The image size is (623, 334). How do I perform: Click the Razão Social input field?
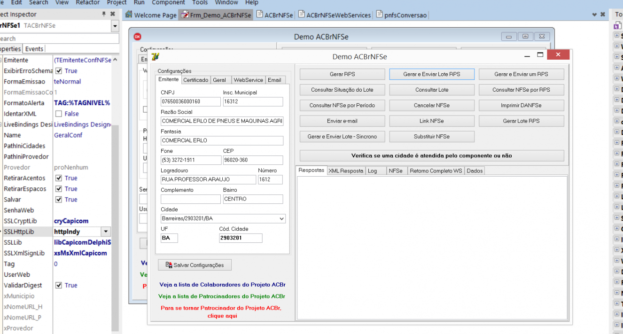coord(222,121)
